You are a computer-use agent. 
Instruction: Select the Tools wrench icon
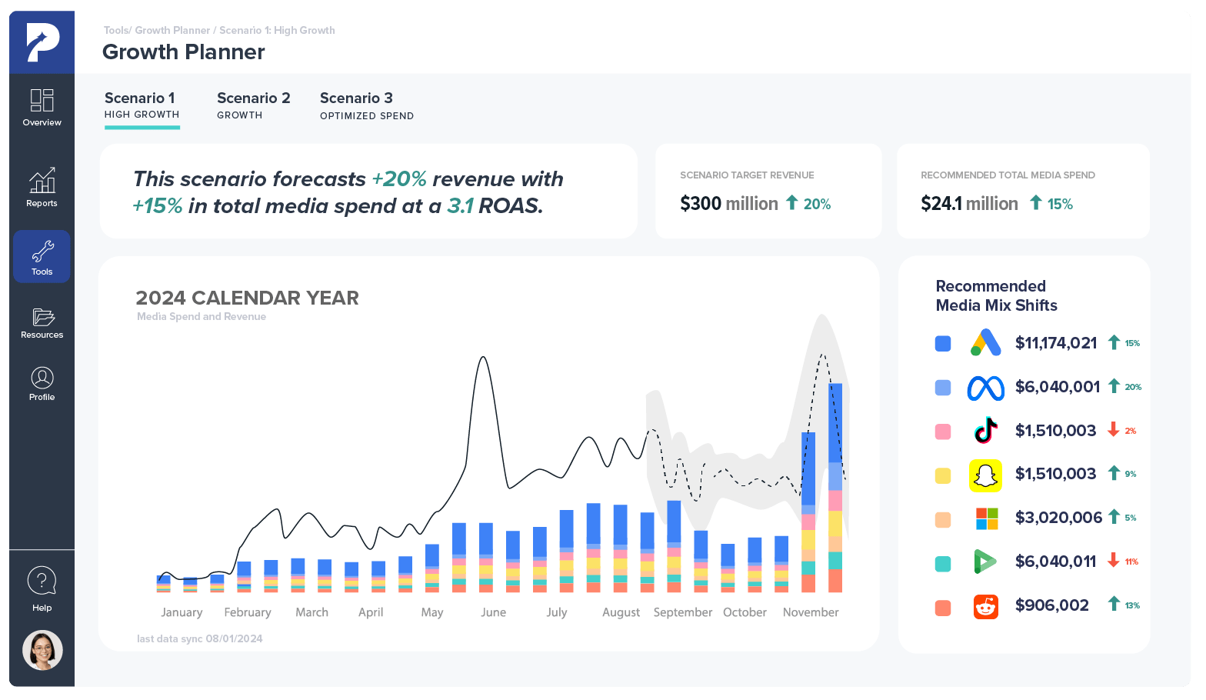coord(42,252)
